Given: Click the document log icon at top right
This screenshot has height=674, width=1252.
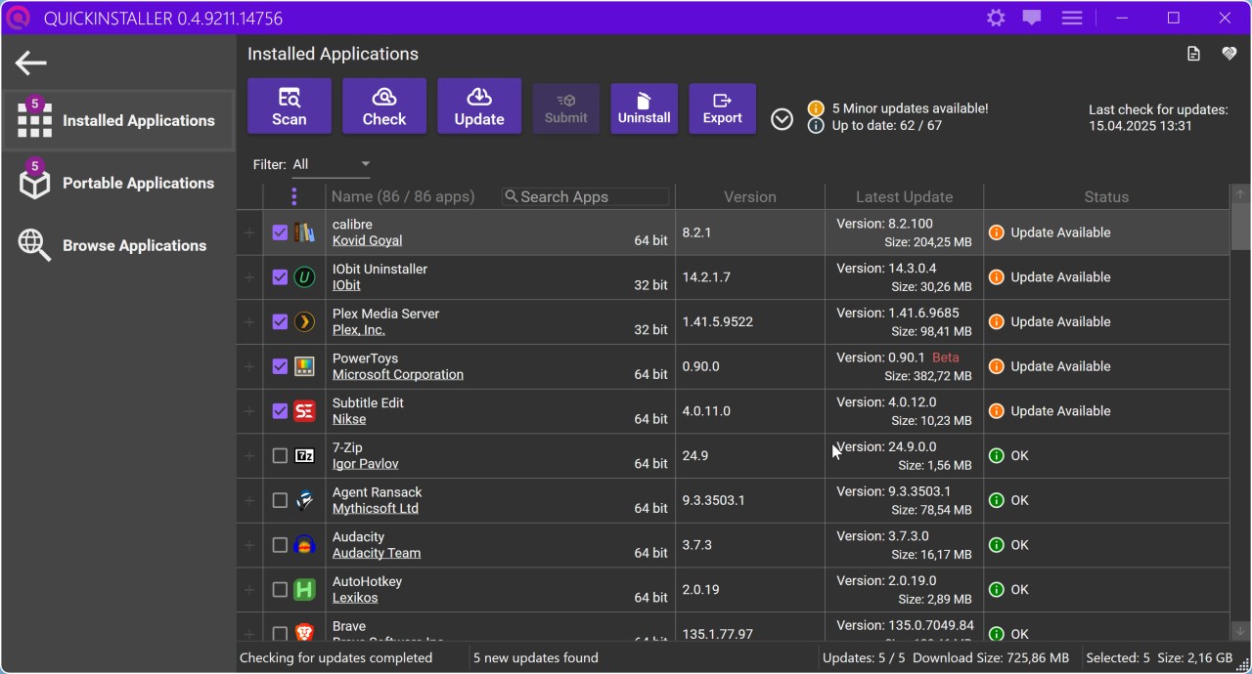Looking at the screenshot, I should pyautogui.click(x=1193, y=54).
